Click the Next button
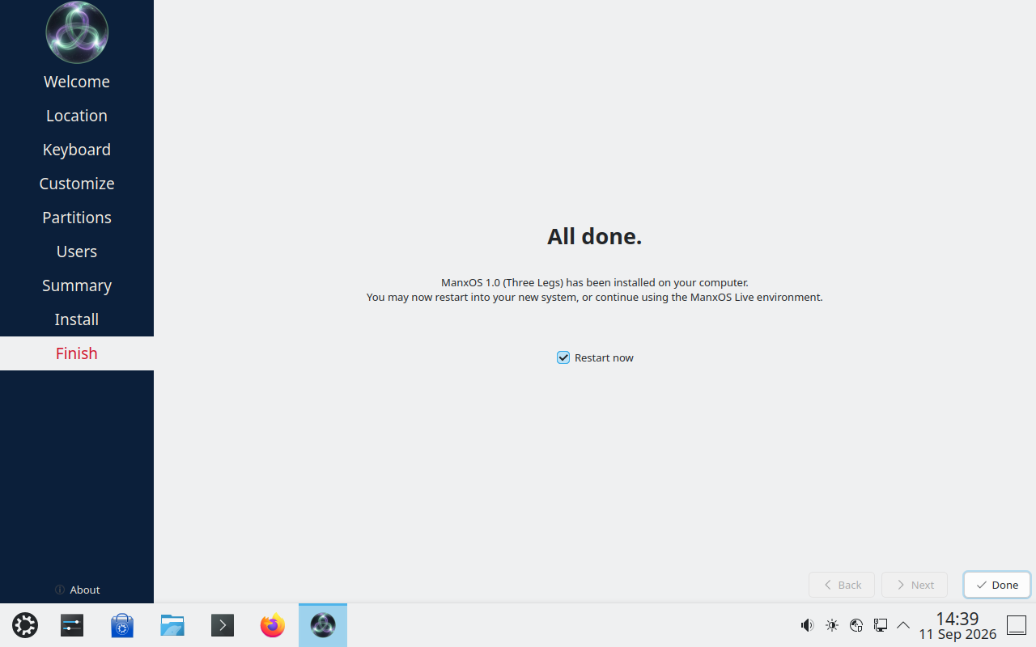1036x647 pixels. pyautogui.click(x=915, y=585)
